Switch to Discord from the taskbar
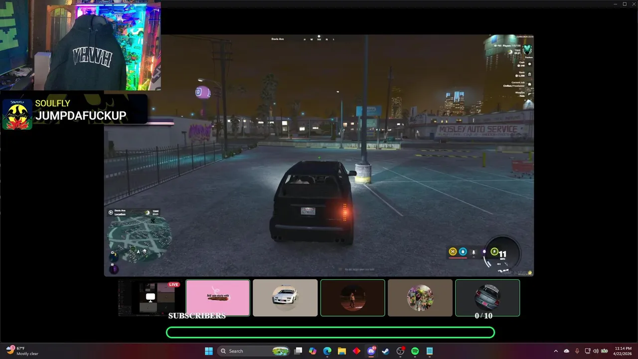This screenshot has height=359, width=638. 371,351
